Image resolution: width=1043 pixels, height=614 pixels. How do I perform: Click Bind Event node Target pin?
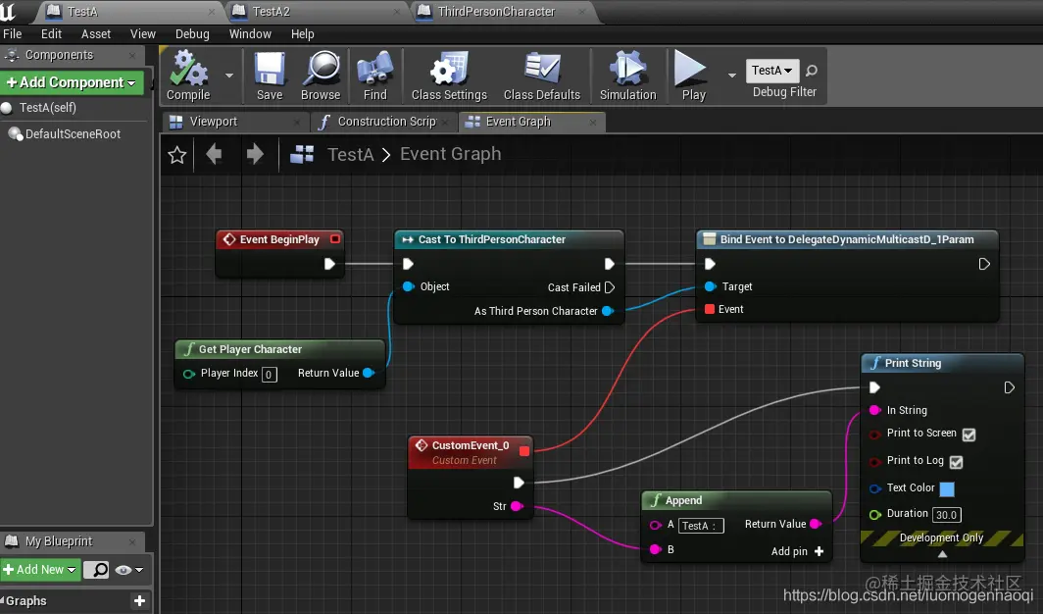click(710, 286)
